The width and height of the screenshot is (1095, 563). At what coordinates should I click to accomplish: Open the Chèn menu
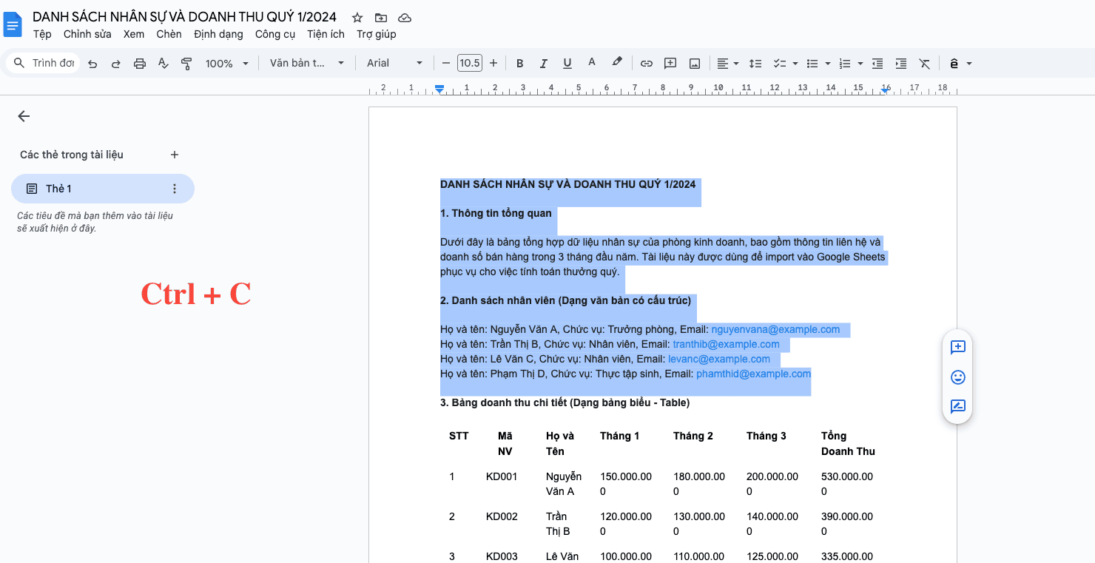coord(169,34)
